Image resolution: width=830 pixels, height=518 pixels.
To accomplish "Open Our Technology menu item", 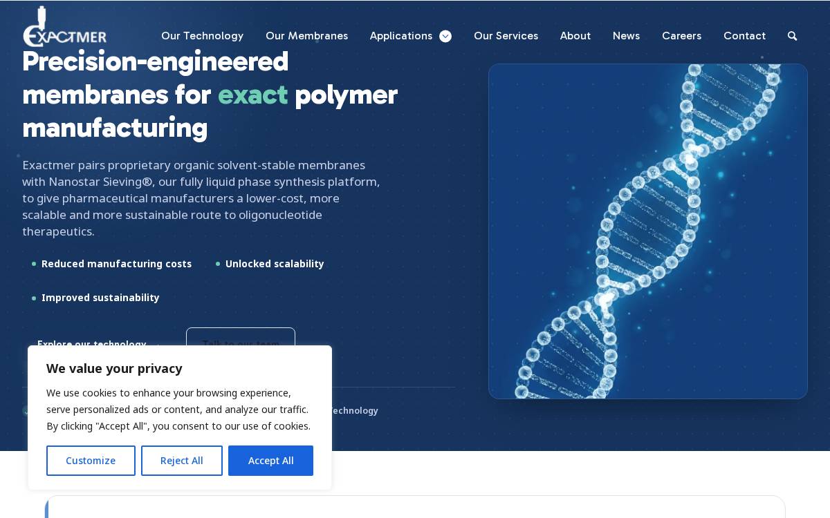I will click(x=202, y=36).
